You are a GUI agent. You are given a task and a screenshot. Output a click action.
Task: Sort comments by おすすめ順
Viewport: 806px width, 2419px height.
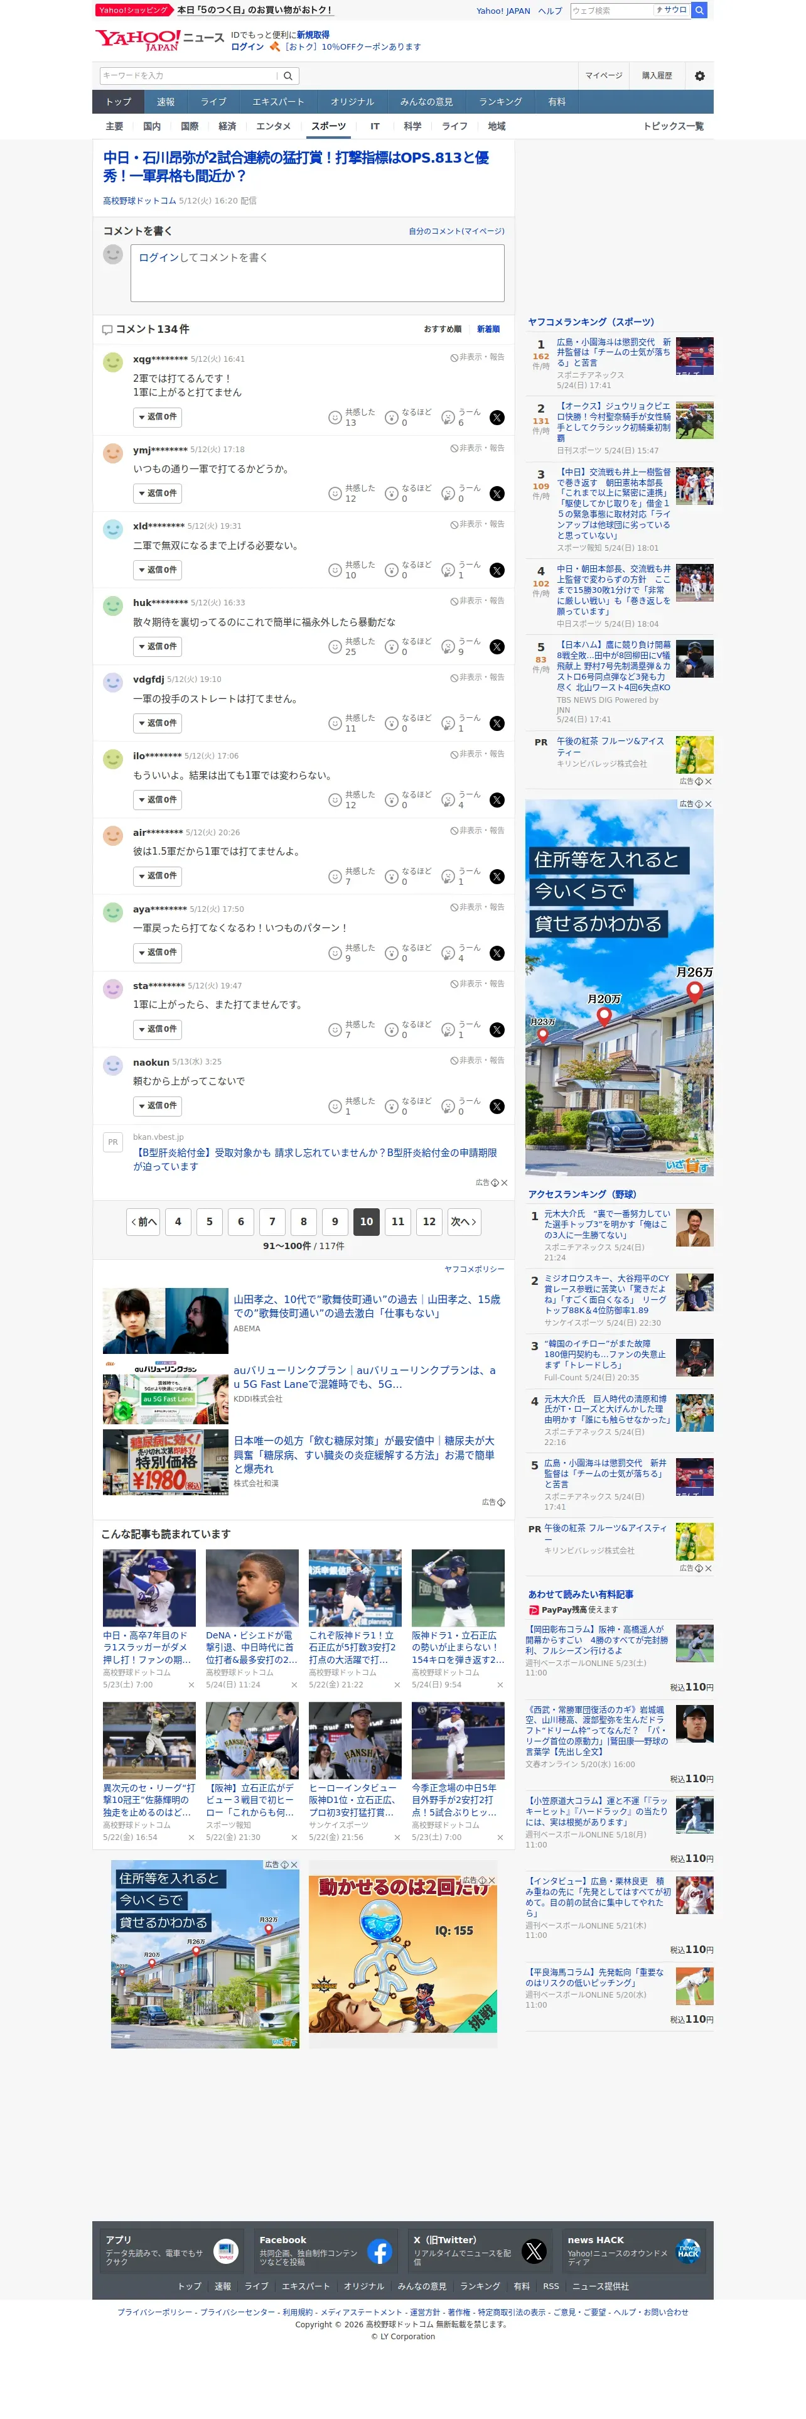click(x=442, y=330)
